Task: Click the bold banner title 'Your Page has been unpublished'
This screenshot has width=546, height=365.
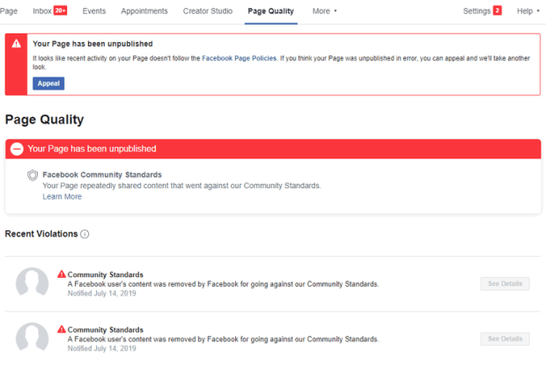Action: click(x=92, y=44)
